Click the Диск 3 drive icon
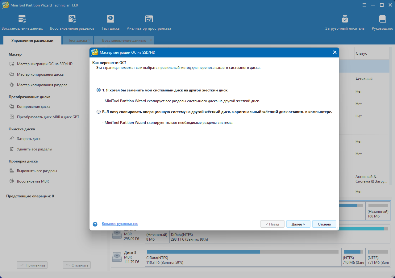This screenshot has height=278, width=395. coord(117,257)
